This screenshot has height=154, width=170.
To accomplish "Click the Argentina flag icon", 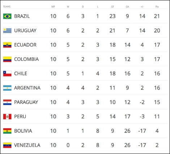I will click(7, 88).
